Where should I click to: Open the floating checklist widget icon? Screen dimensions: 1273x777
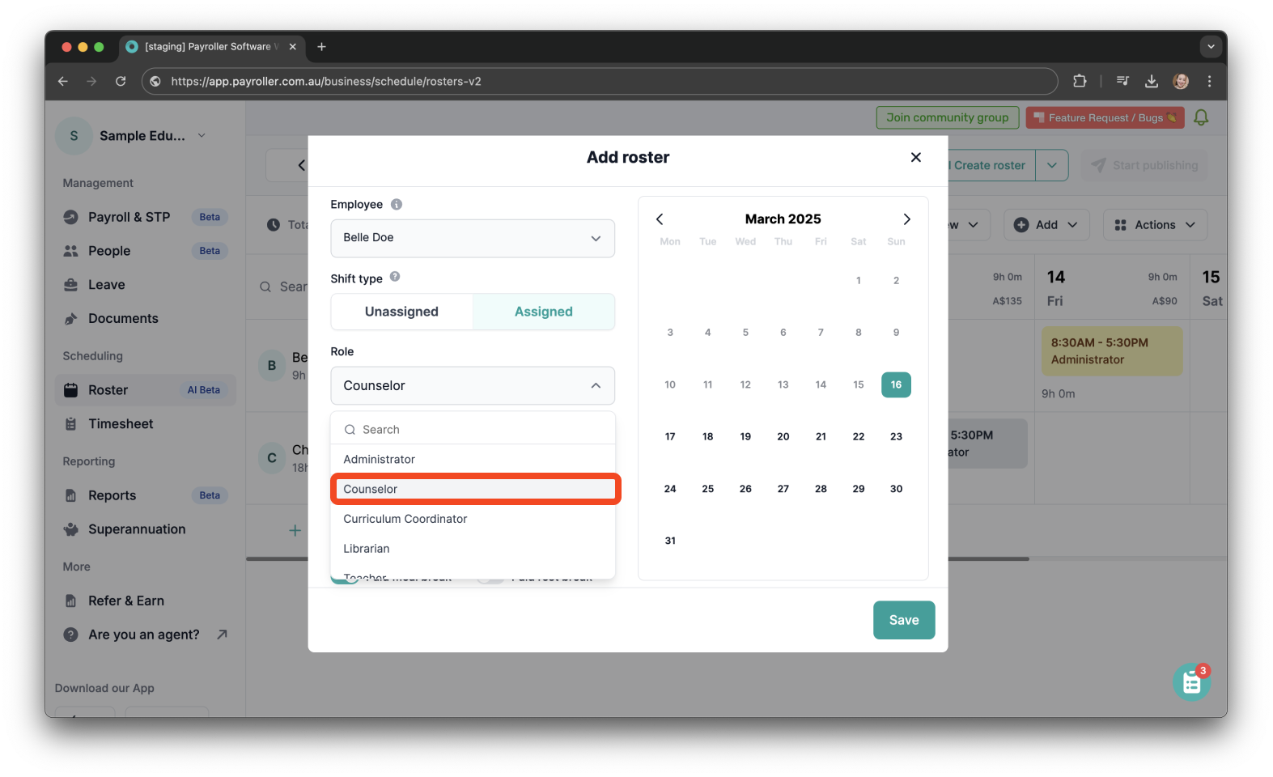(x=1192, y=682)
